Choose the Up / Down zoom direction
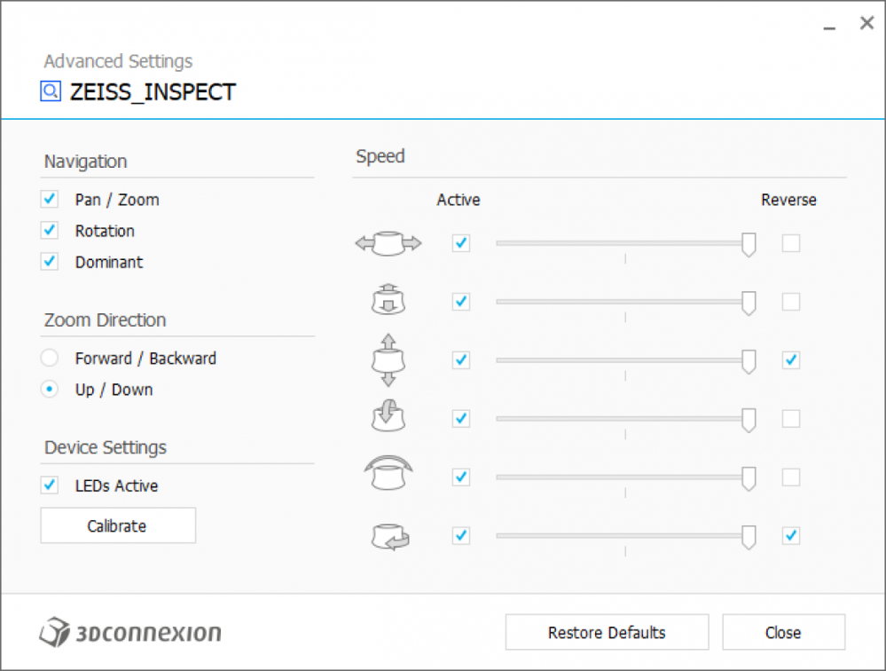886x671 pixels. (50, 390)
